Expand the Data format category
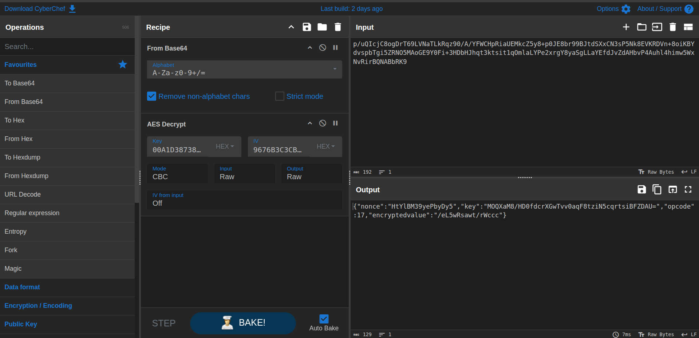The height and width of the screenshot is (338, 699). tap(67, 287)
